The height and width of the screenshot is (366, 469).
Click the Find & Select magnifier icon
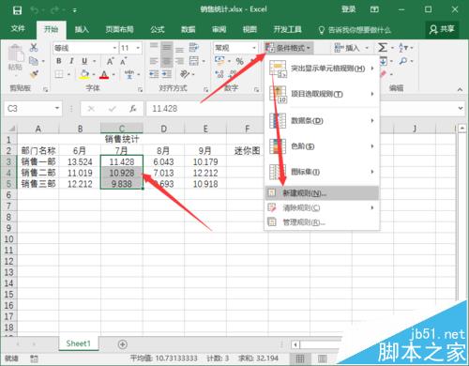403,61
